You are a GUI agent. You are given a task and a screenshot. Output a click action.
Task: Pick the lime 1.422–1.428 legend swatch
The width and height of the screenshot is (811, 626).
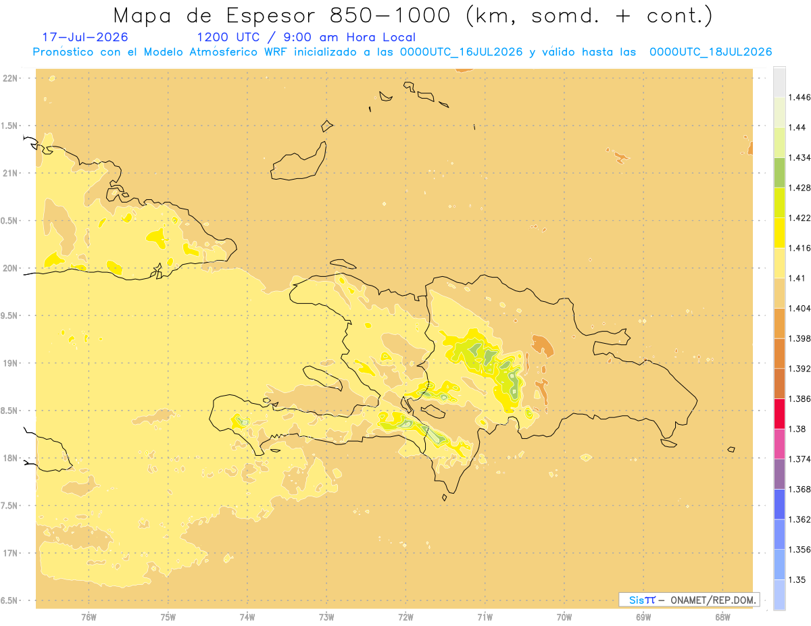coord(779,203)
